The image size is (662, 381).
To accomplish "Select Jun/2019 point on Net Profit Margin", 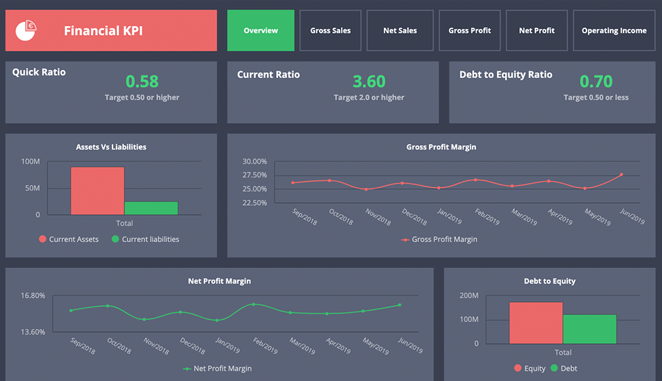I will pyautogui.click(x=399, y=305).
